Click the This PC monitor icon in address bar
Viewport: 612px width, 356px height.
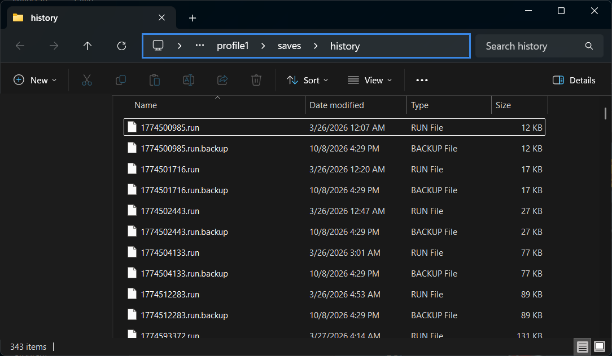158,46
